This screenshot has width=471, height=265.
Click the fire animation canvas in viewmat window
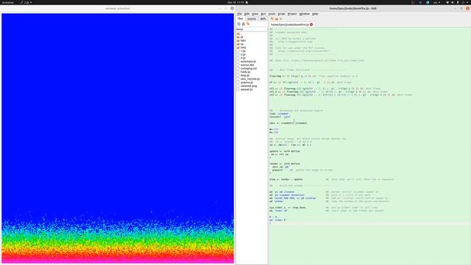[118, 138]
